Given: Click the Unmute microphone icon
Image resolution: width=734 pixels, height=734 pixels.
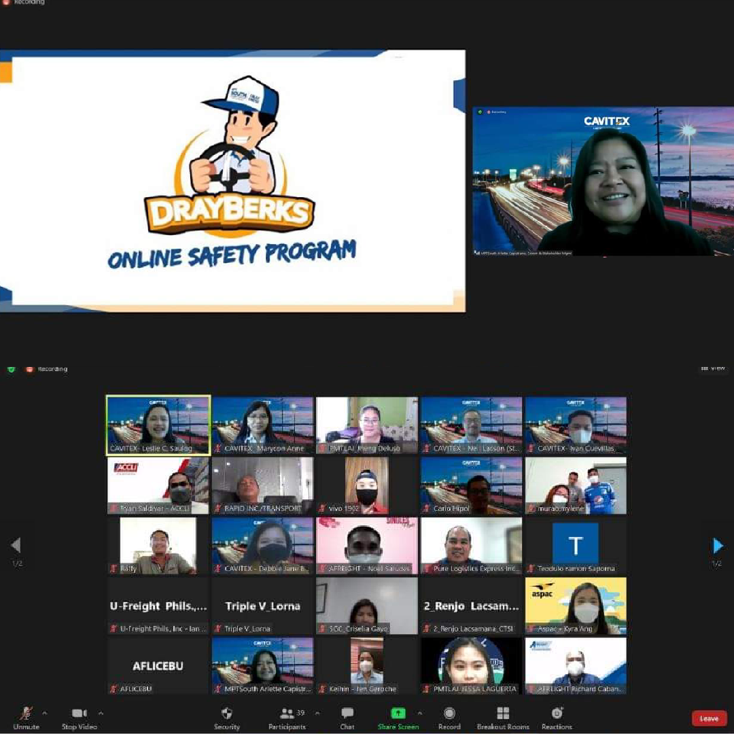Looking at the screenshot, I should [27, 714].
